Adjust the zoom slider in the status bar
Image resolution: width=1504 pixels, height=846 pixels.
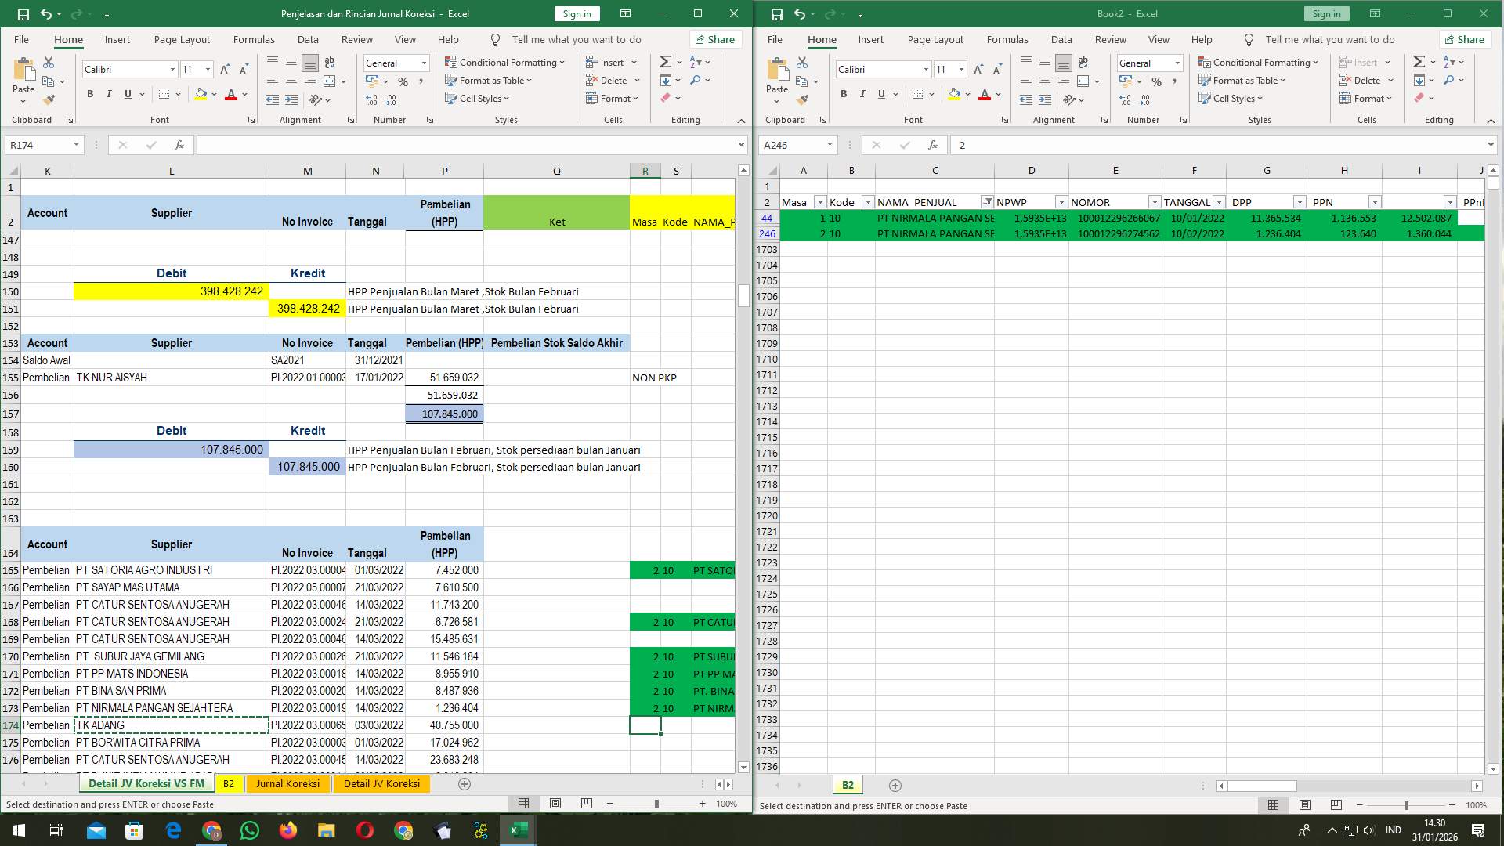click(655, 804)
